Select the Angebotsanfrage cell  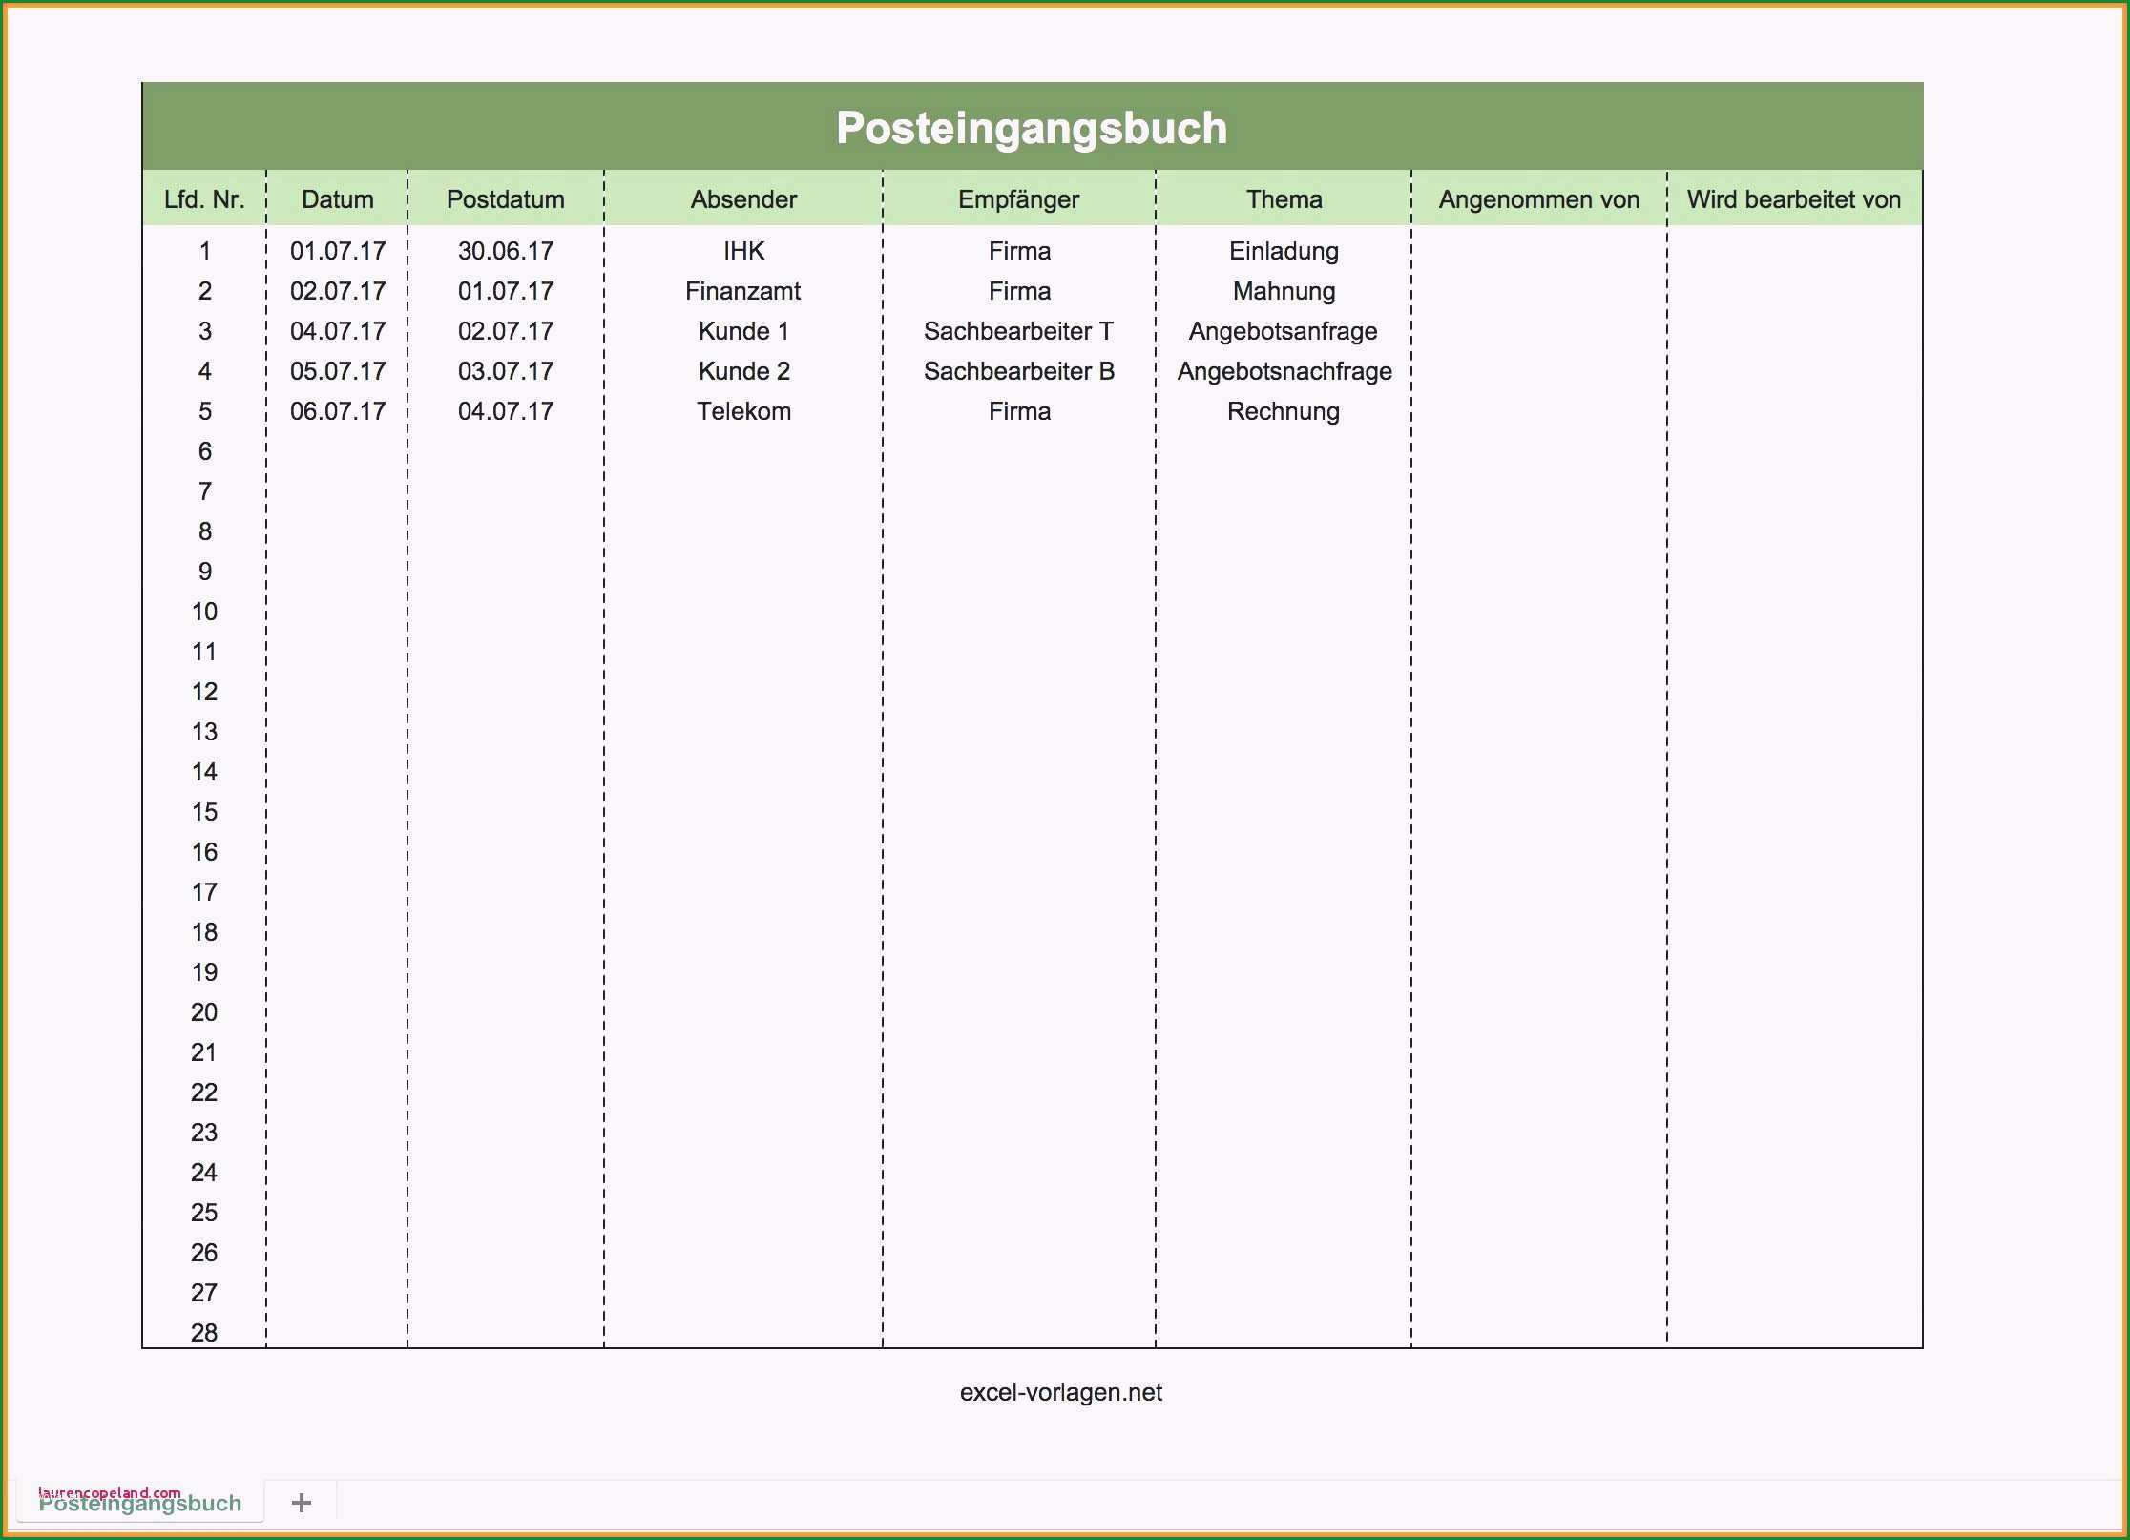[x=1284, y=331]
